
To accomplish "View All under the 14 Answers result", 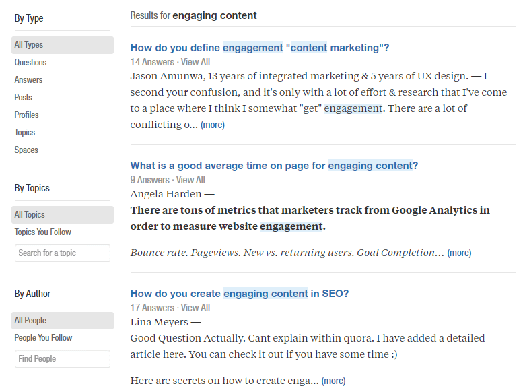I will 195,62.
